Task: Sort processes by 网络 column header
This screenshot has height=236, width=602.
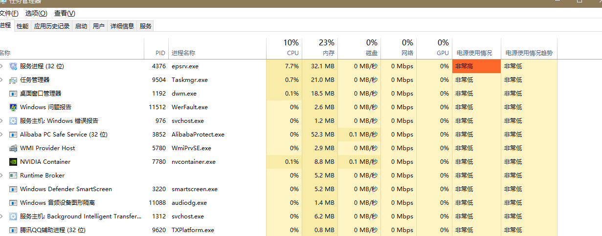Action: [399, 49]
